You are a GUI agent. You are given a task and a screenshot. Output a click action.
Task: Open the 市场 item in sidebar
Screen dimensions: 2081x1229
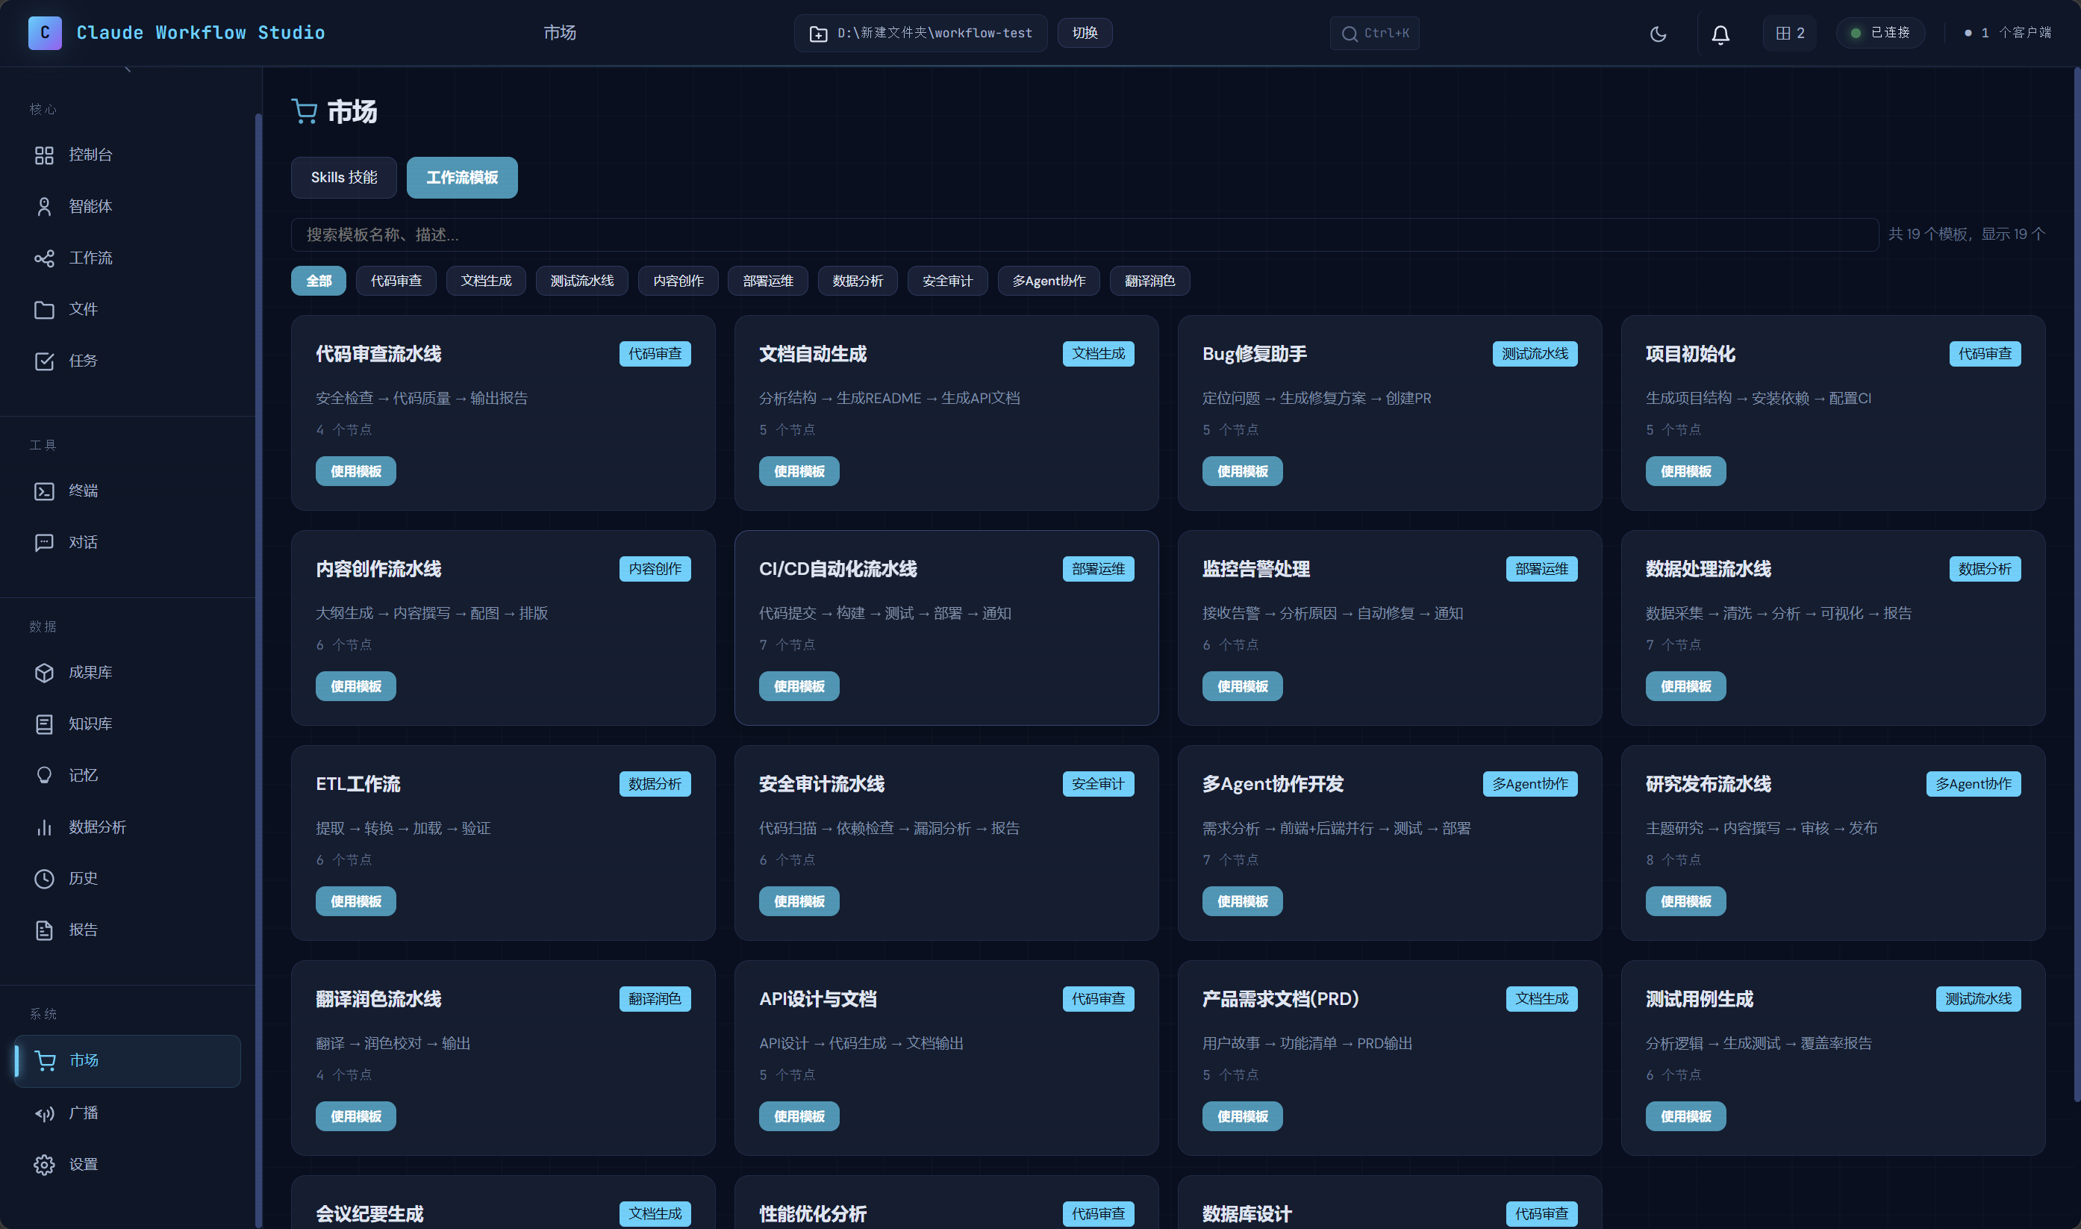click(x=128, y=1061)
